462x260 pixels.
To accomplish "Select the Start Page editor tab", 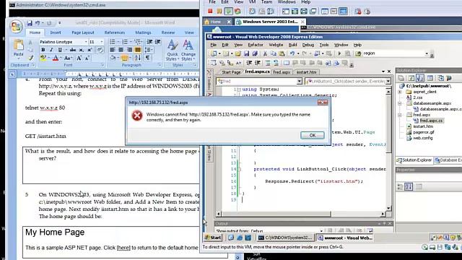I will coord(231,72).
